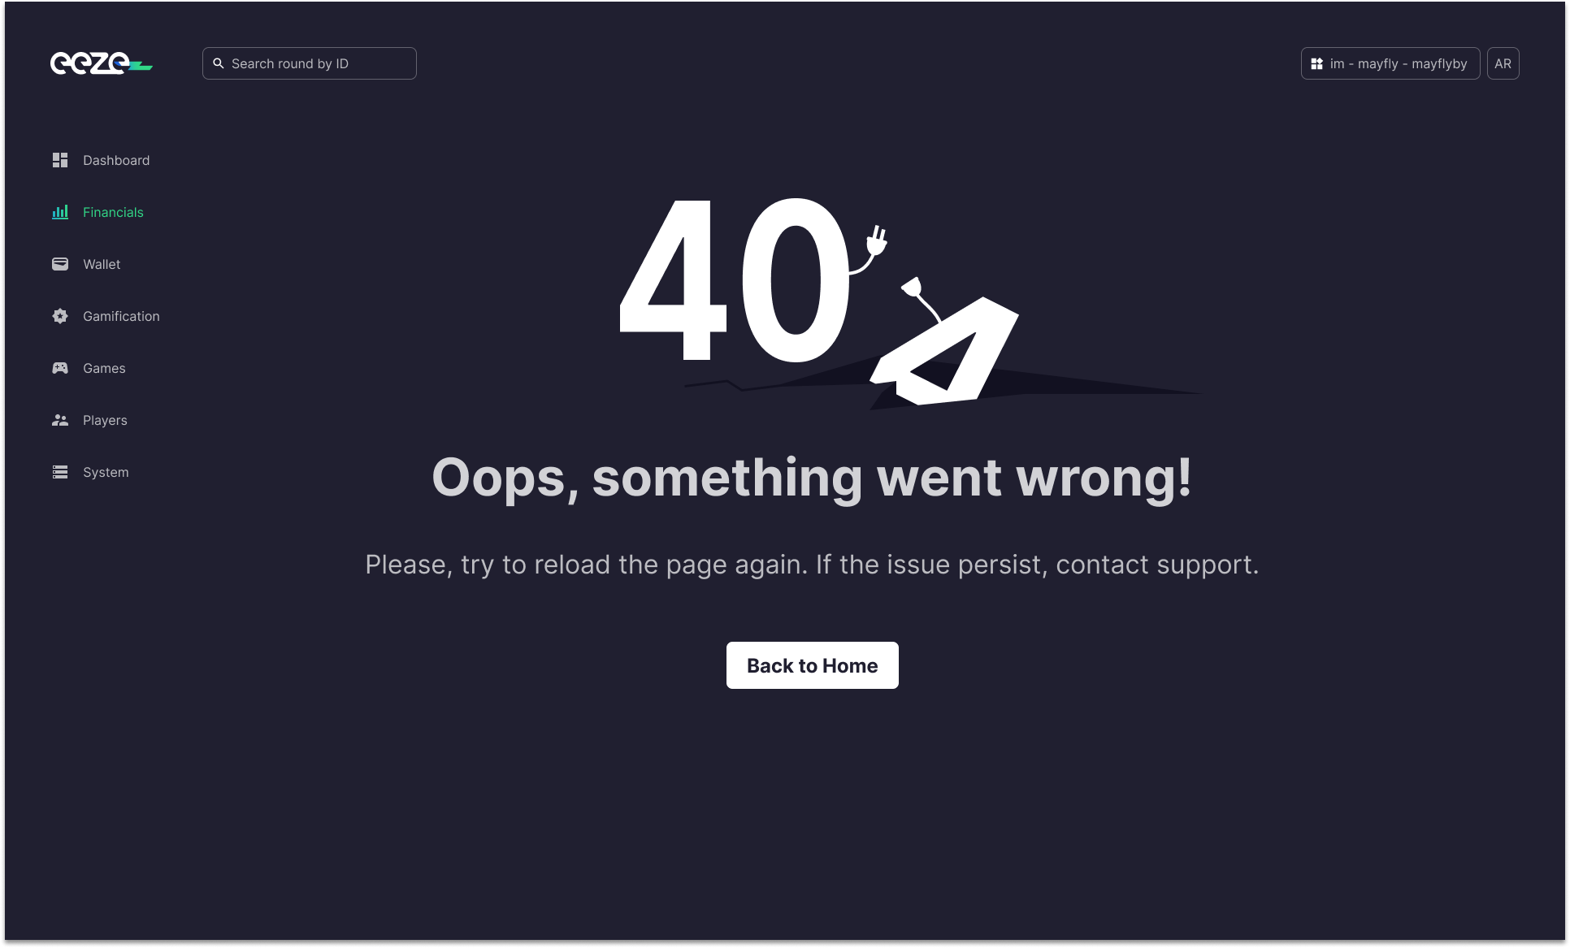Click the search magnifier icon
The width and height of the screenshot is (1570, 948).
point(219,63)
